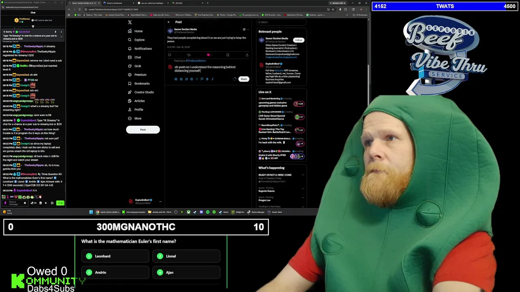
Task: Toggle the pink like heart on the post
Action: pos(208,55)
